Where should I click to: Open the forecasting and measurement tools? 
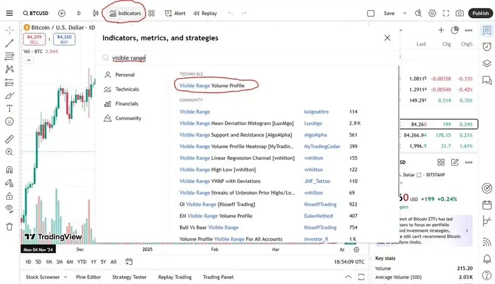[x=9, y=82]
